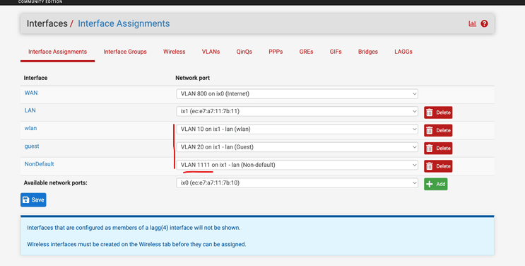
Task: Switch to the Interface Groups tab
Action: click(x=125, y=52)
